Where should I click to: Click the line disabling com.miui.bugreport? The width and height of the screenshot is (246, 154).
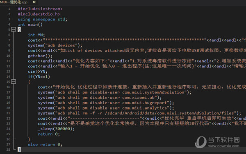(x=106, y=103)
